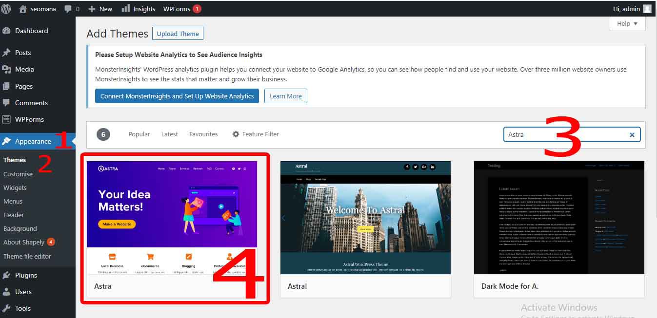
Task: Click the Dark Mode for A. name
Action: [x=510, y=286]
